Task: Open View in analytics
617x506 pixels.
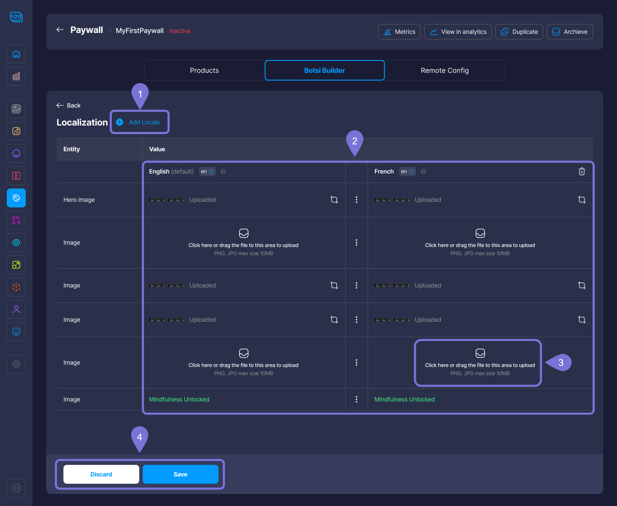Action: click(x=458, y=32)
